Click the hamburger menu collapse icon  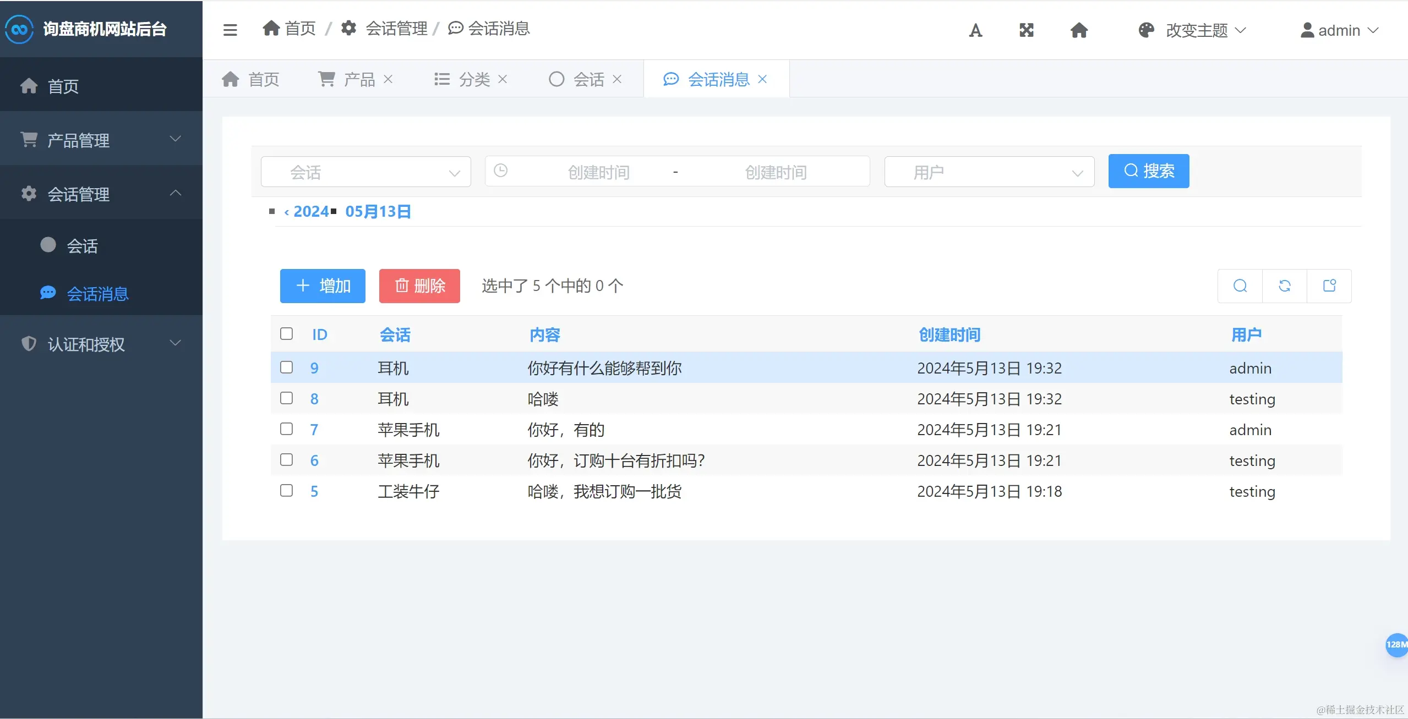click(230, 30)
